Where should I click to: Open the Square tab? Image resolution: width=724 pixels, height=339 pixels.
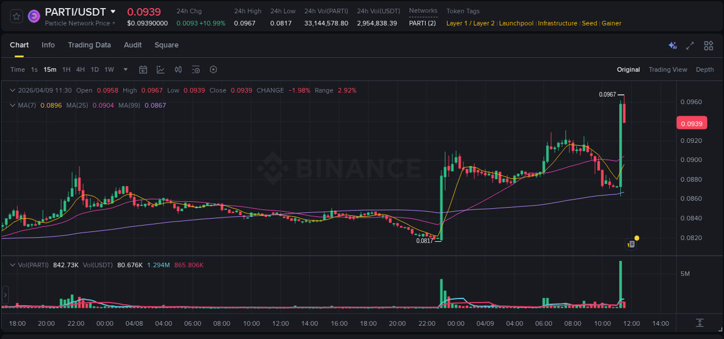pyautogui.click(x=166, y=45)
